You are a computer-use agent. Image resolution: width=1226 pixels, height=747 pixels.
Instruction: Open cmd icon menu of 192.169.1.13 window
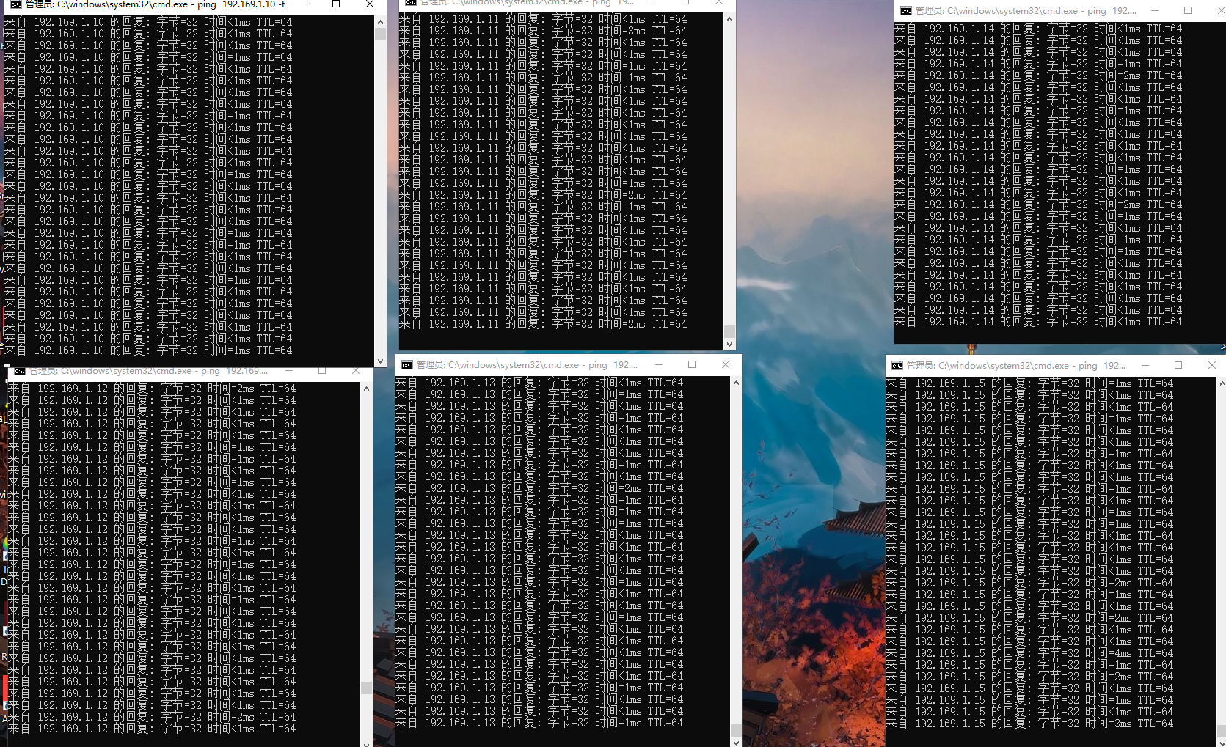(x=407, y=365)
